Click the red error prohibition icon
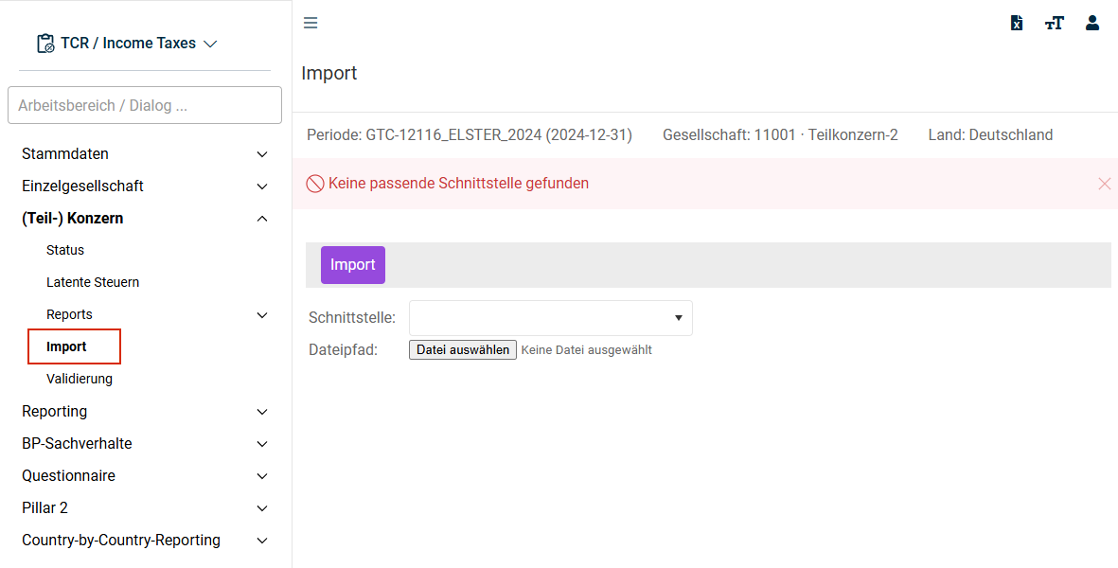This screenshot has width=1118, height=568. point(315,184)
